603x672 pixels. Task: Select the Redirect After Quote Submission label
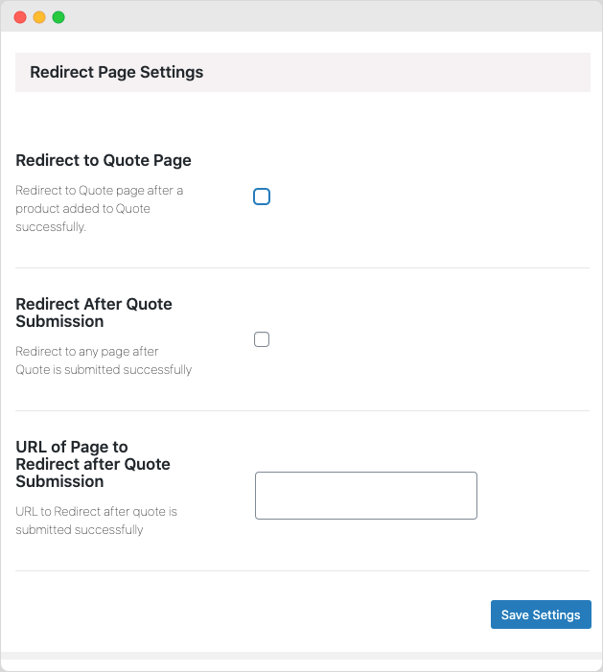(94, 313)
